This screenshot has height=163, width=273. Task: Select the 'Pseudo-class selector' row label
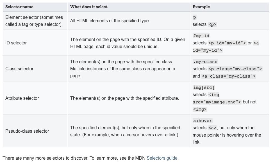pos(27,131)
